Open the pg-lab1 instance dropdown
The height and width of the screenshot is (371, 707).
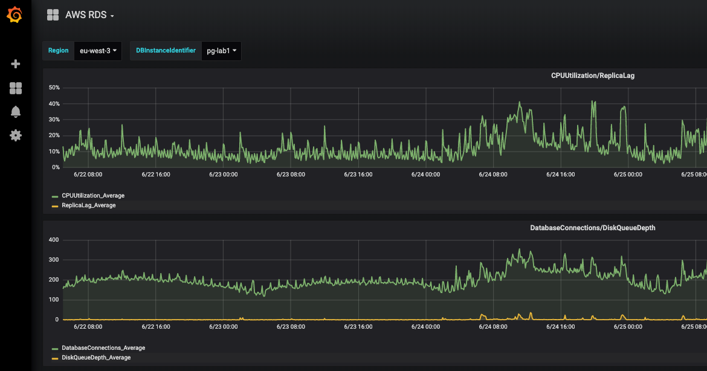(x=221, y=51)
